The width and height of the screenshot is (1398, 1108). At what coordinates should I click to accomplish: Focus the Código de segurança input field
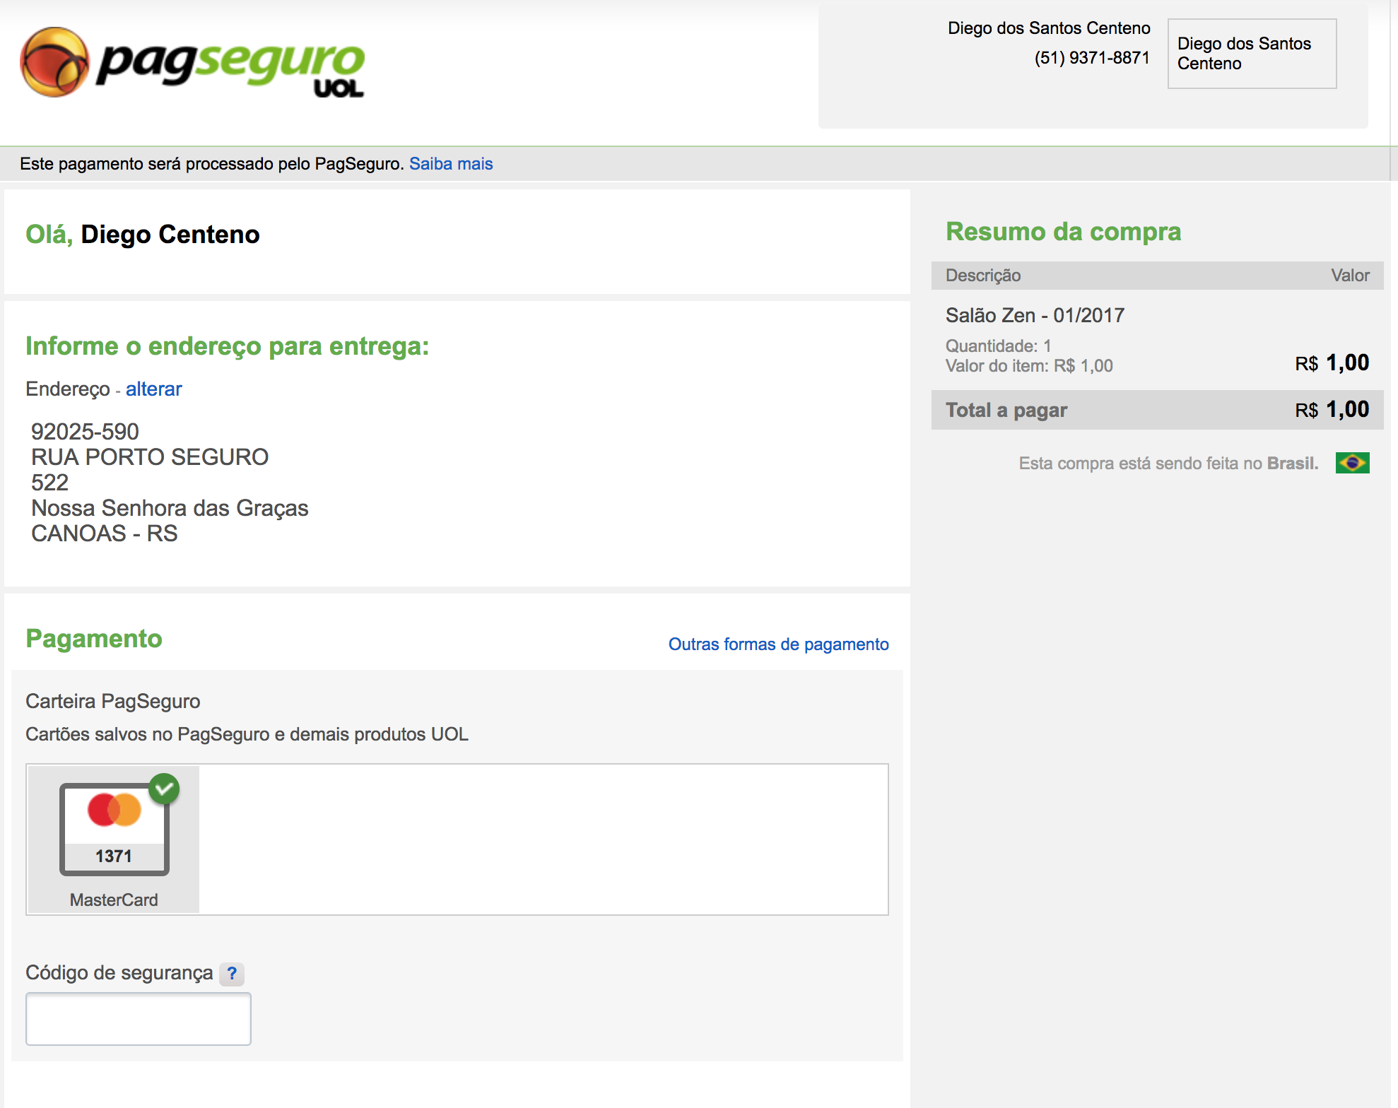pyautogui.click(x=139, y=1018)
